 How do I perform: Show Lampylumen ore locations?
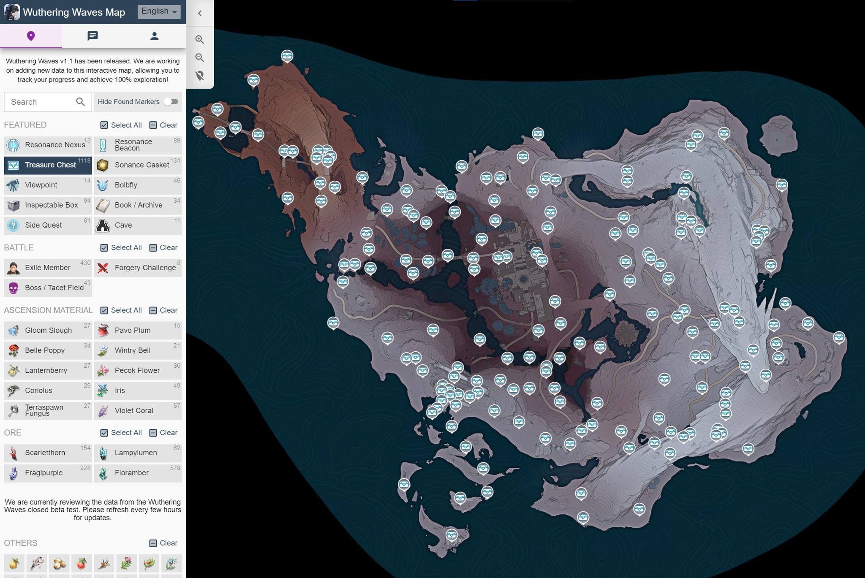click(x=138, y=453)
